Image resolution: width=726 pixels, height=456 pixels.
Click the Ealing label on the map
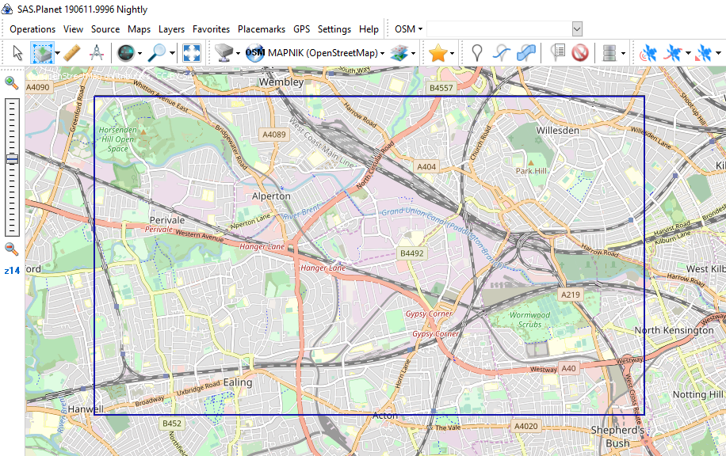pyautogui.click(x=238, y=382)
